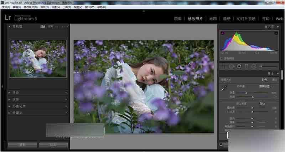Select the Crop Overlay tool icon
Viewport: 285px width, 152px height.
tap(223, 66)
